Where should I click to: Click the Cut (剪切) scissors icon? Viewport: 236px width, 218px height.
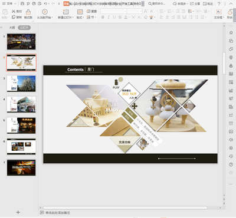coord(14,11)
